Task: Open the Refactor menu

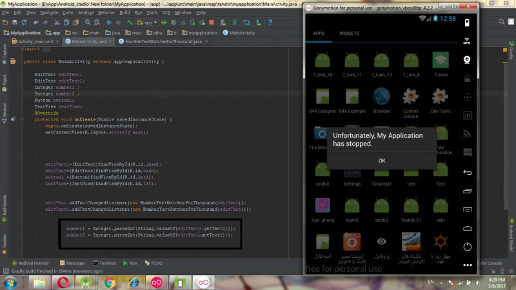Action: 106,12
